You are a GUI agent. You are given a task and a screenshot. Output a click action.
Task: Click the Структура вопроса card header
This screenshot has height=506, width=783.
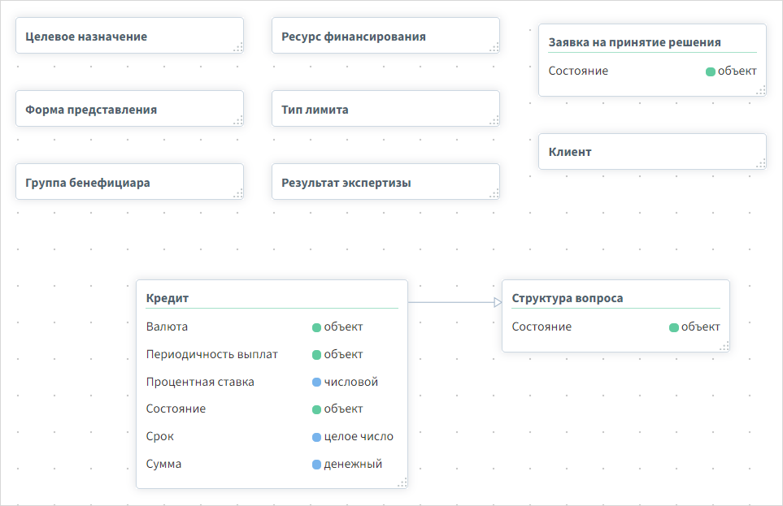click(568, 298)
